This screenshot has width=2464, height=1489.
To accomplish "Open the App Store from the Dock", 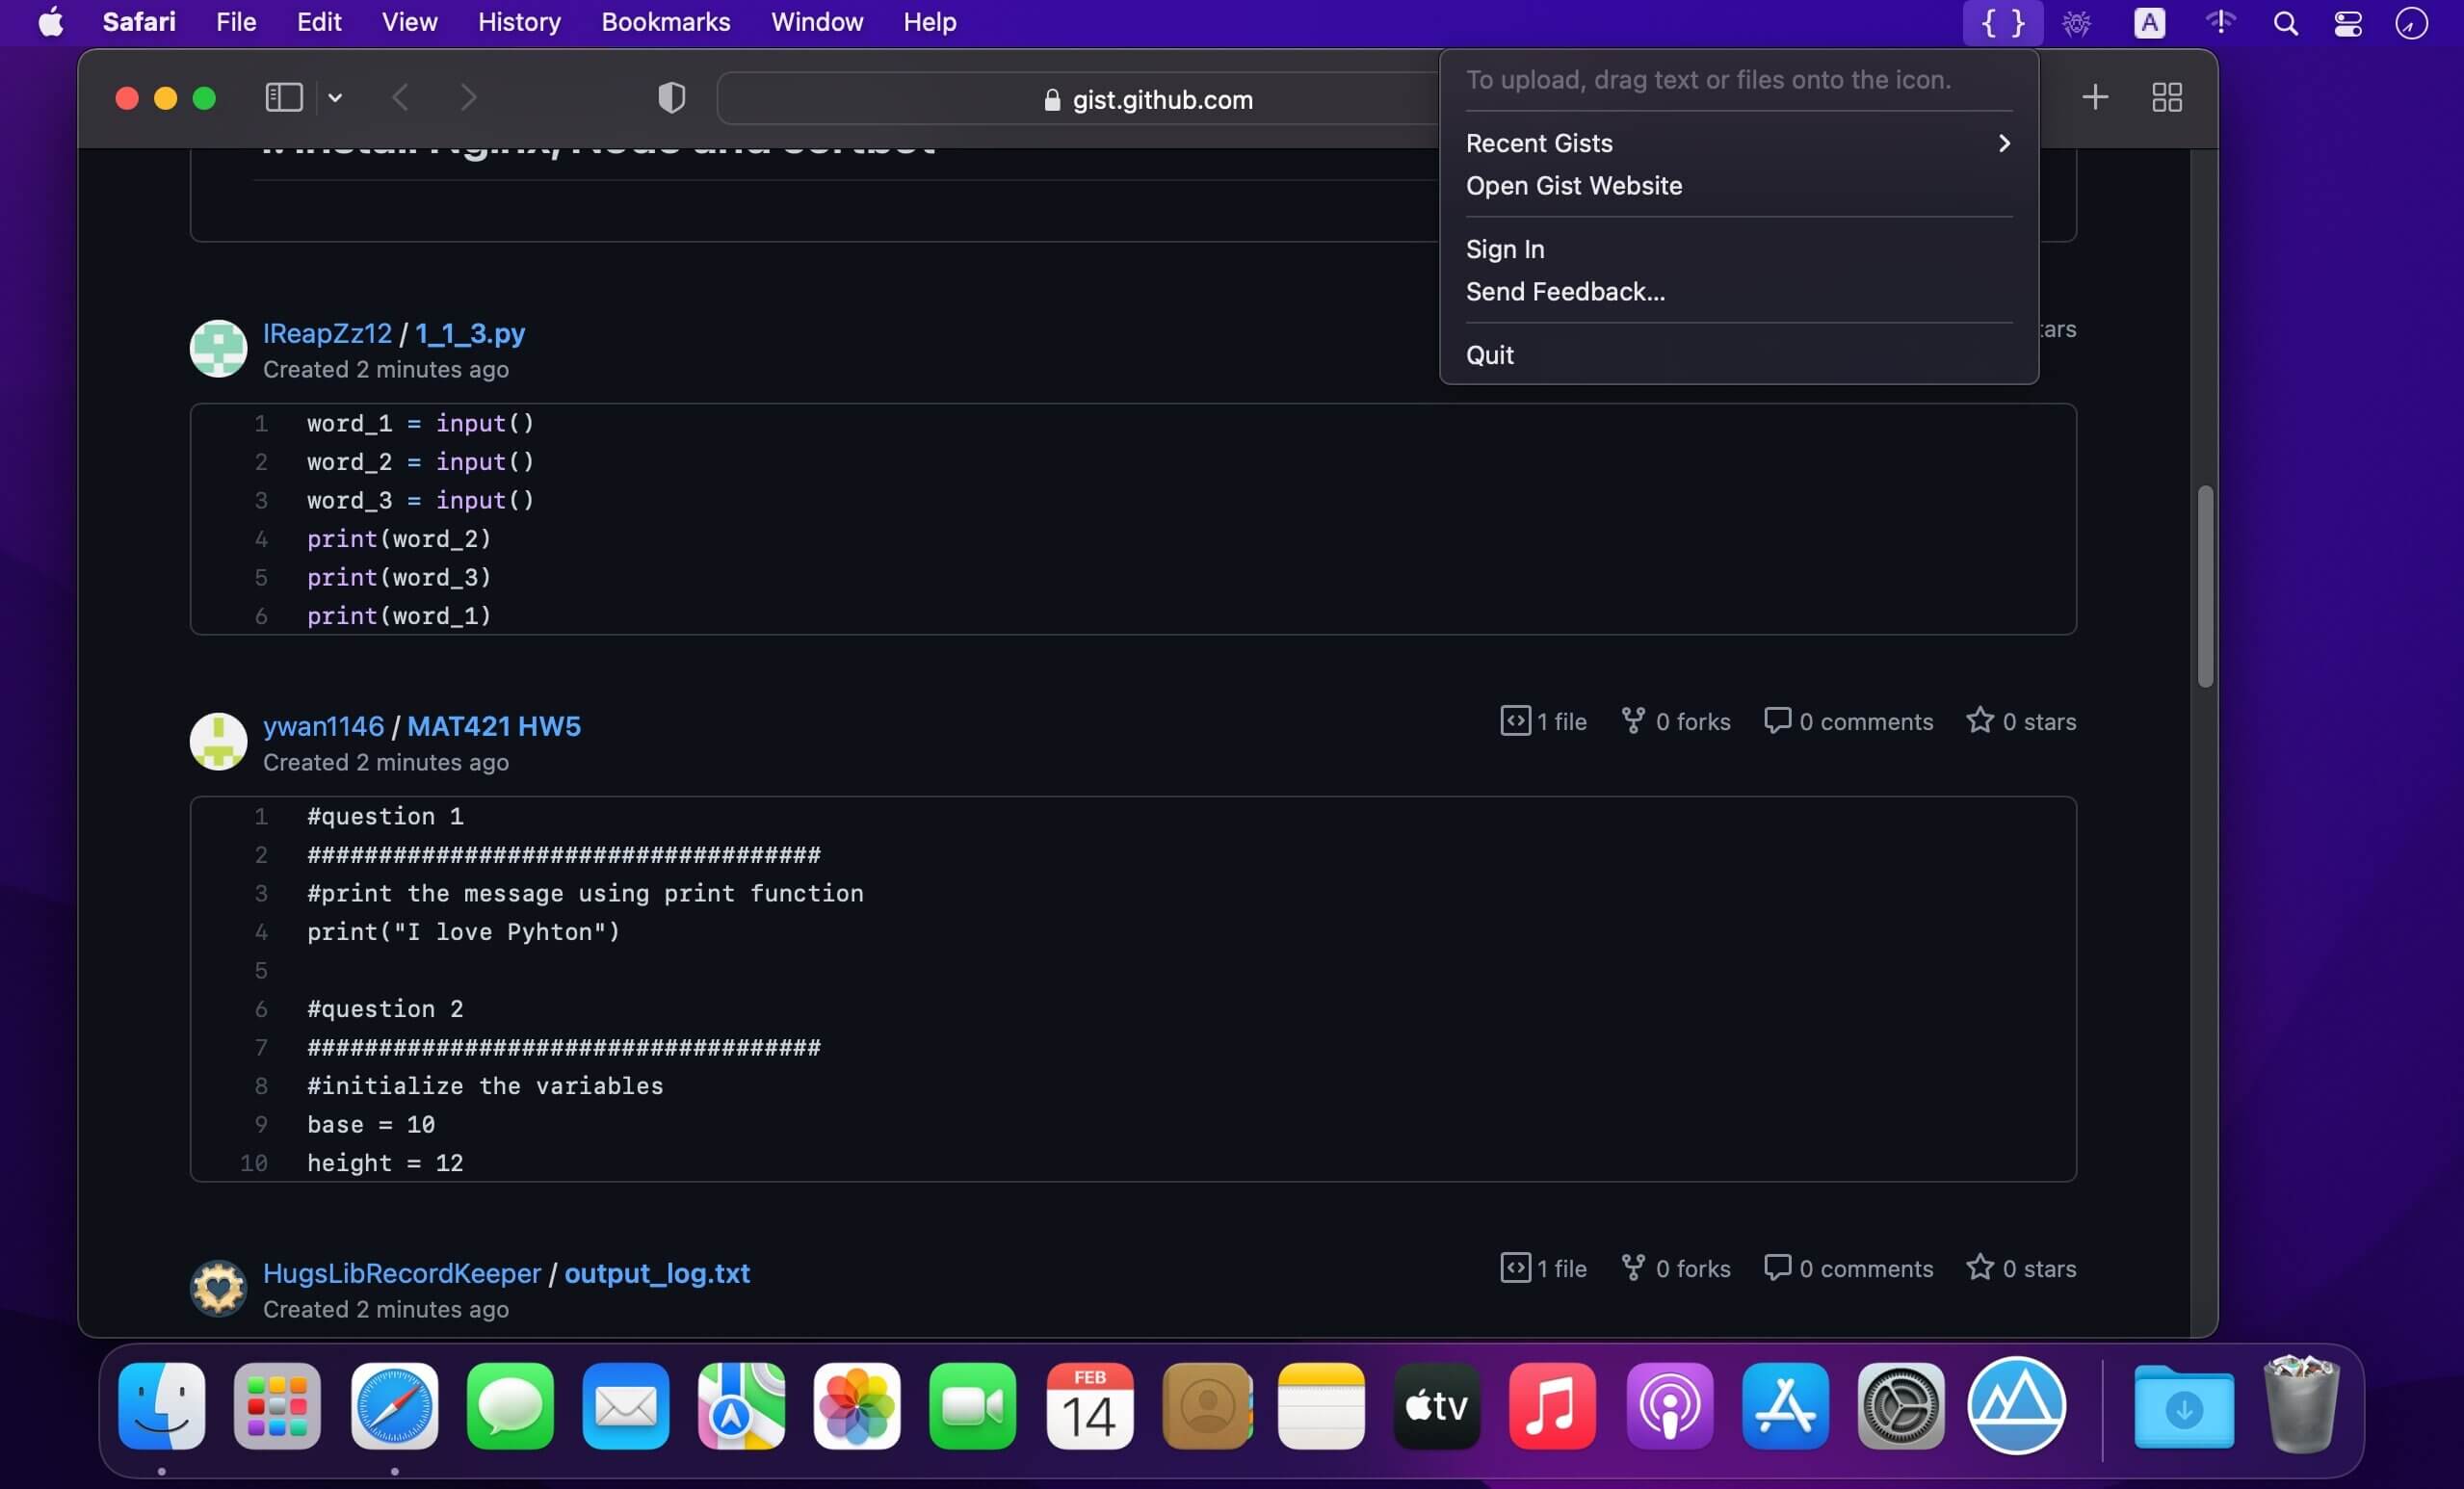I will pos(1785,1406).
